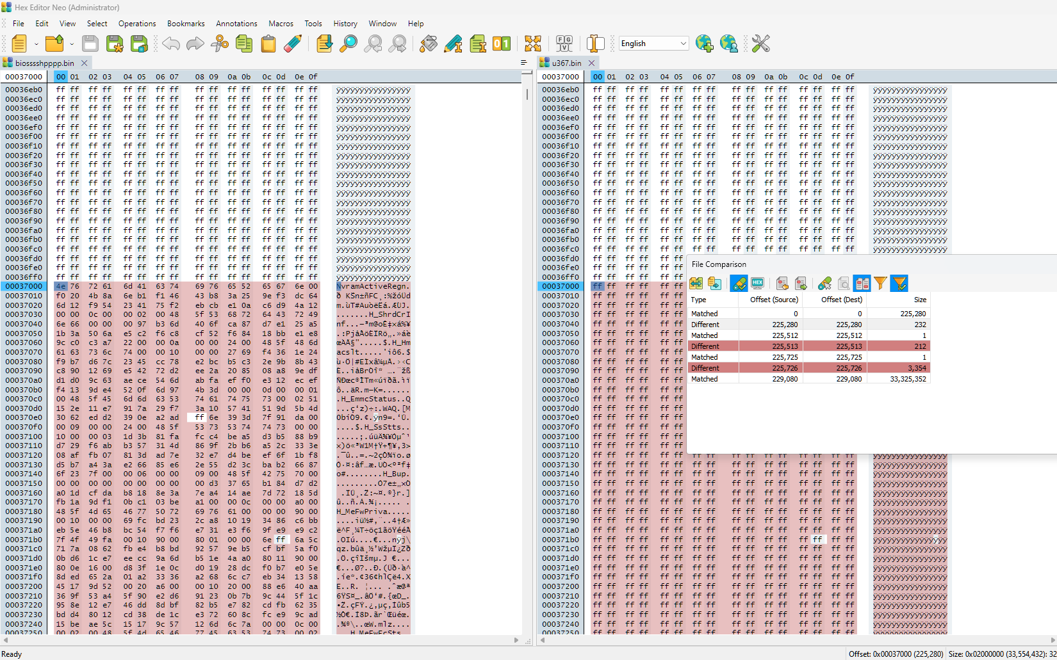Click the Find magnifier icon
This screenshot has height=660, width=1057.
pyautogui.click(x=348, y=44)
